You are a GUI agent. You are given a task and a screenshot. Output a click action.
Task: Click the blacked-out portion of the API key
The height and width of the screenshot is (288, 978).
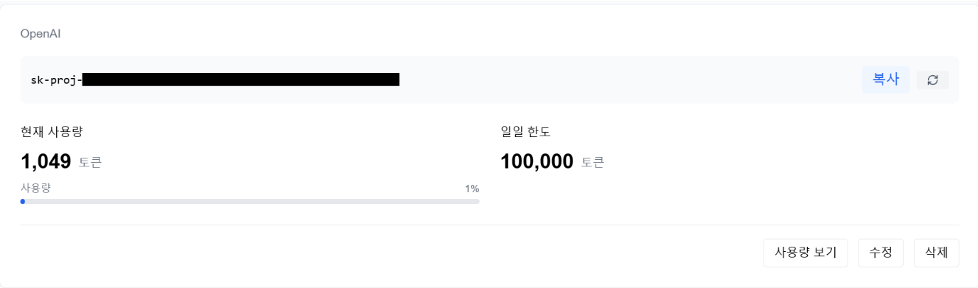coord(240,80)
